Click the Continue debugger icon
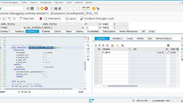The width and height of the screenshot is (183, 103). point(14,19)
